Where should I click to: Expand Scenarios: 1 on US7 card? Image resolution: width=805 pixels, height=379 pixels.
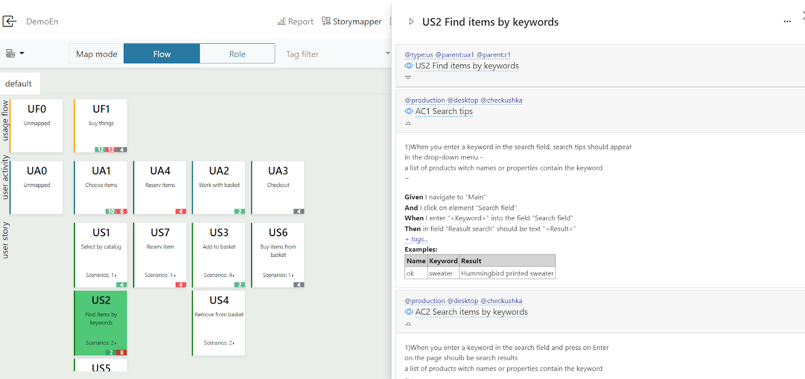160,275
